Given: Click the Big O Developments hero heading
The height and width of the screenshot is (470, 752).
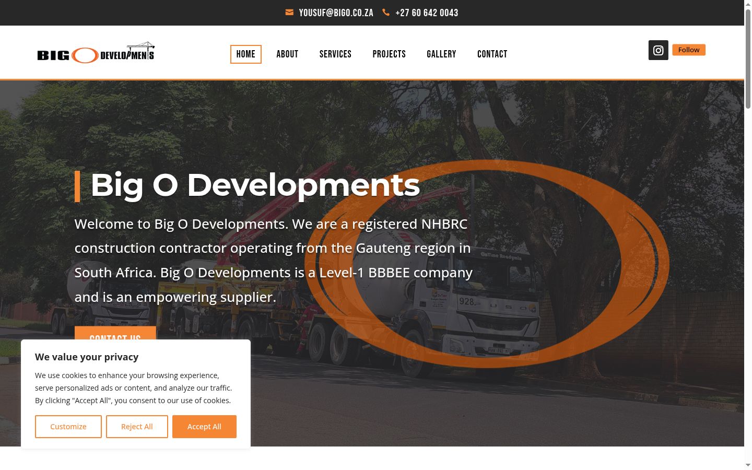Looking at the screenshot, I should coord(255,185).
